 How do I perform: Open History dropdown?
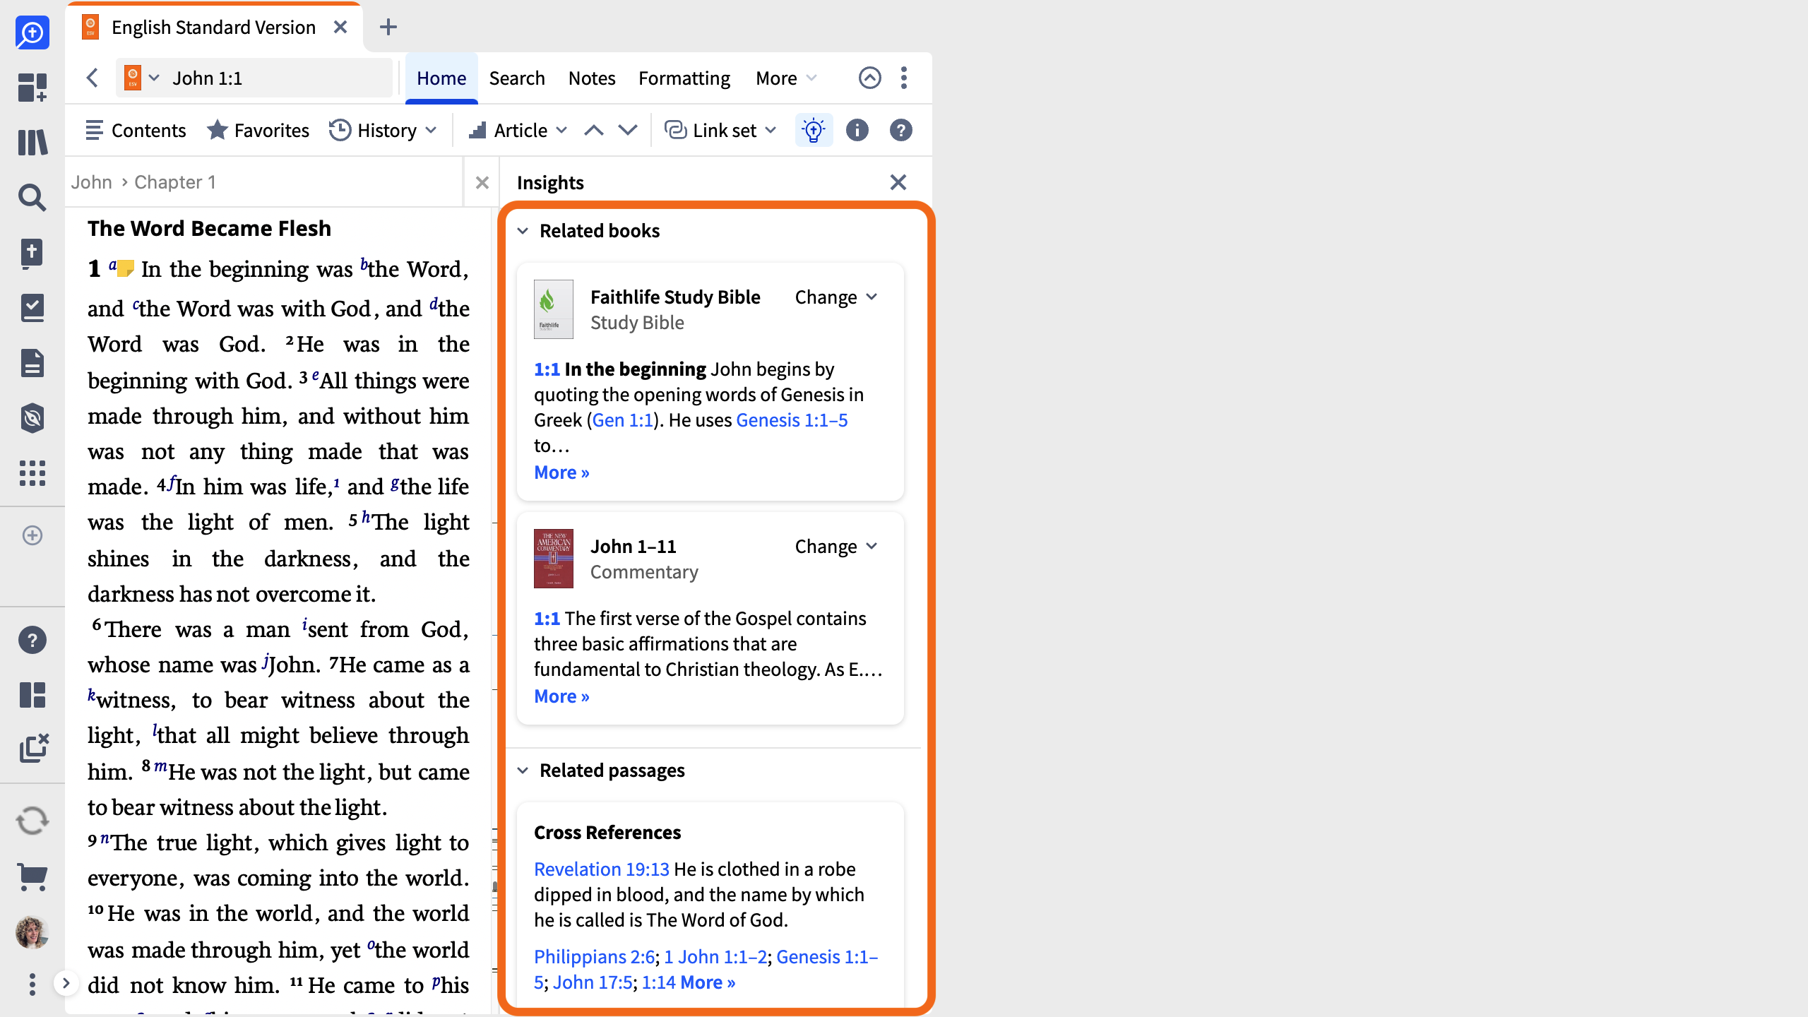[x=383, y=130]
